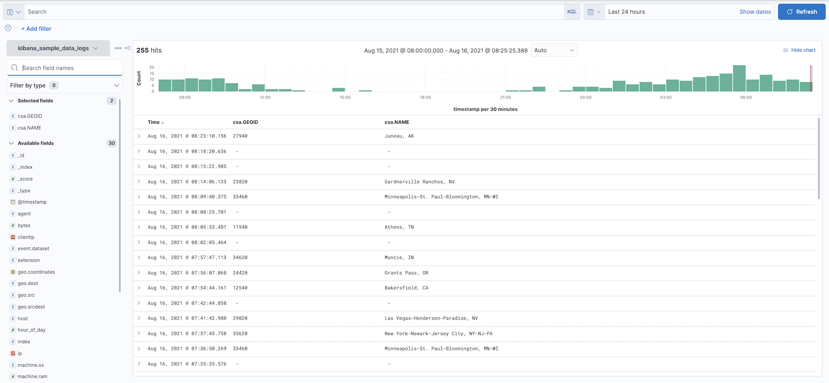
Task: Click the Show dates link
Action: coord(755,12)
